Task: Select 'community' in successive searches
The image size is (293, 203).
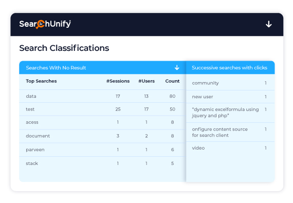Action: 230,83
